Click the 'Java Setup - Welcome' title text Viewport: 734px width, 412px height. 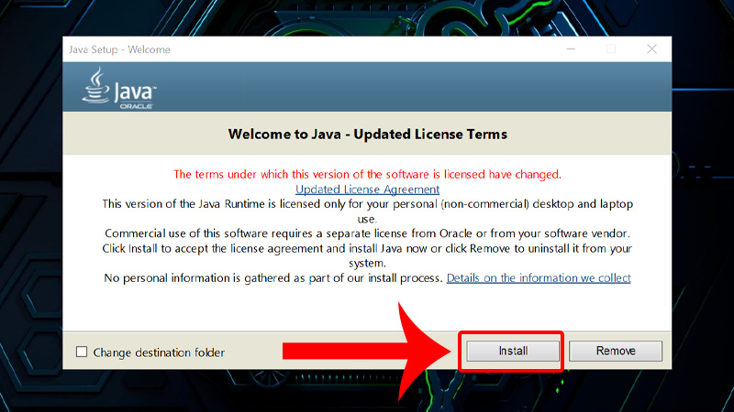pyautogui.click(x=120, y=49)
